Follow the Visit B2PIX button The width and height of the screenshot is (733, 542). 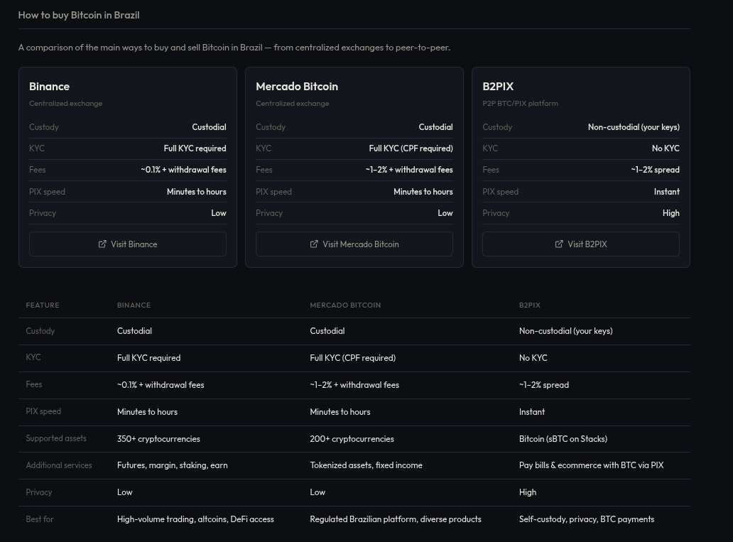point(580,244)
